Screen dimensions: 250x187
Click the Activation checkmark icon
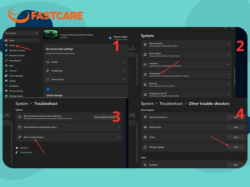(145, 64)
